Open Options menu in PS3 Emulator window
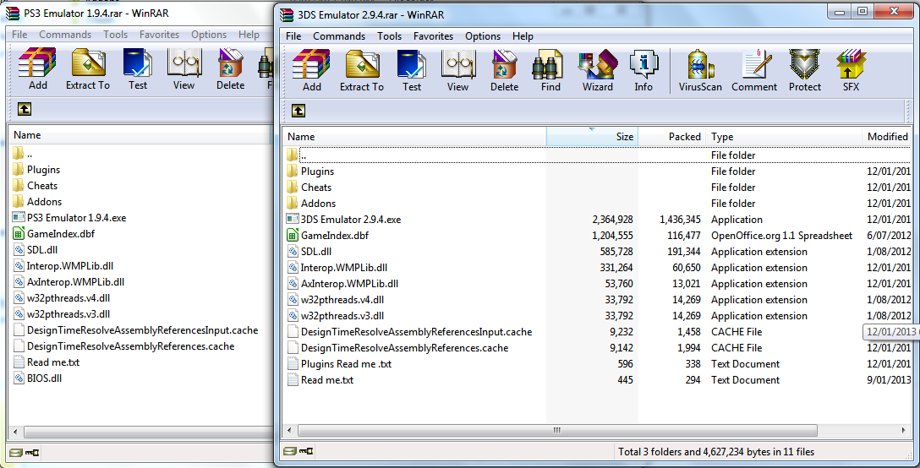Viewport: 920px width, 468px height. pos(209,35)
